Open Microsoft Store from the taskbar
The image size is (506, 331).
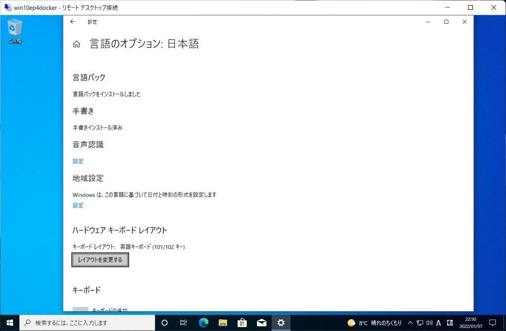click(x=242, y=323)
